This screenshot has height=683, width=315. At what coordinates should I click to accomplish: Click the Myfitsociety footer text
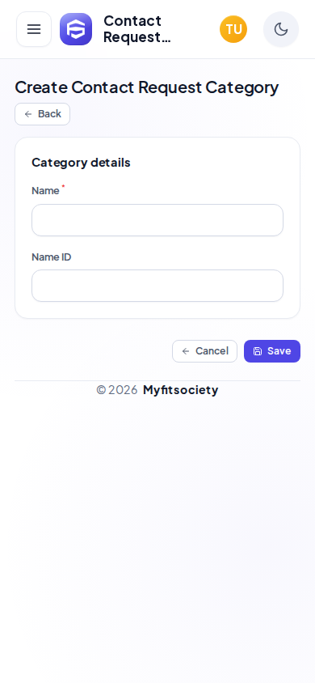coord(180,390)
